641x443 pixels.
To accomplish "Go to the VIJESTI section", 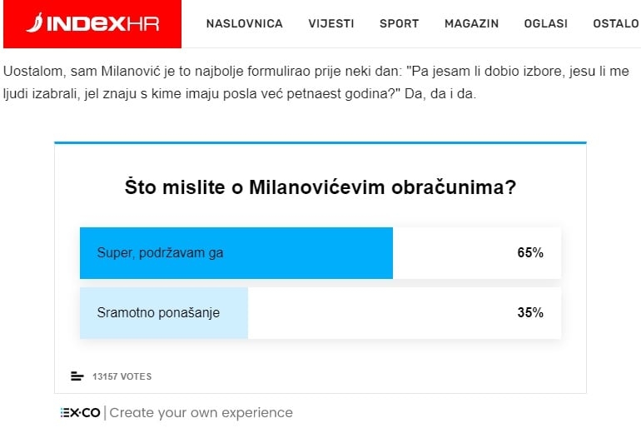I will 331,23.
